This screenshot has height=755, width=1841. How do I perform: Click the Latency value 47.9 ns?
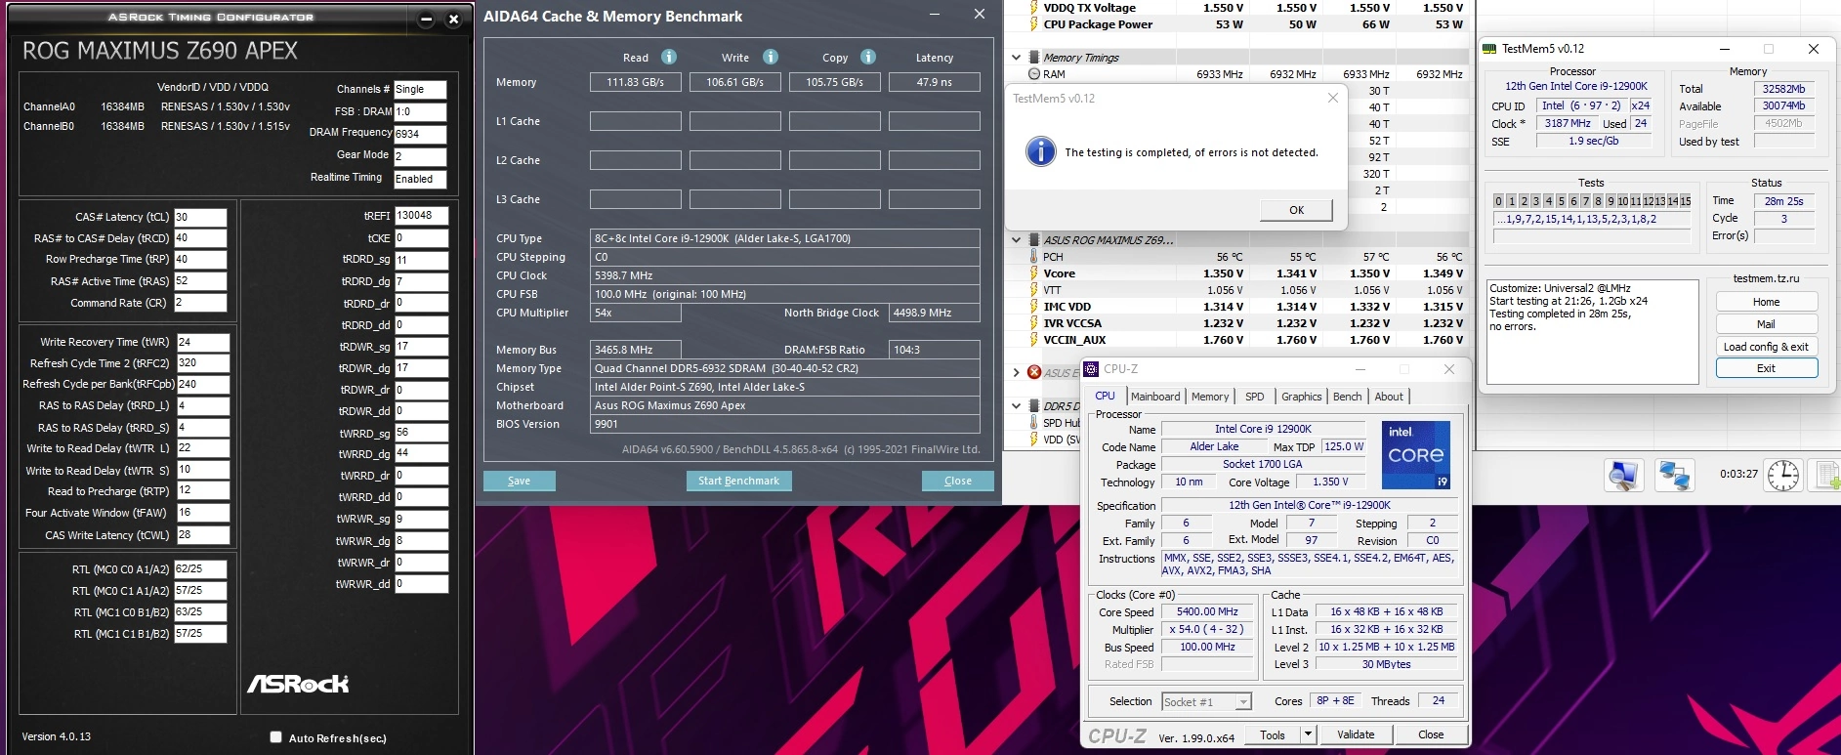click(x=934, y=82)
